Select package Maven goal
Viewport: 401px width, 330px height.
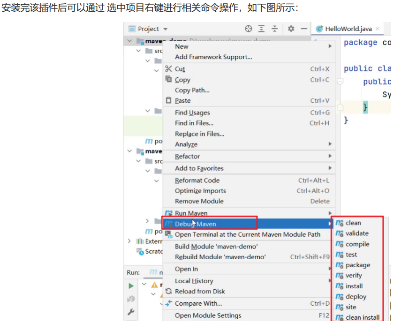pyautogui.click(x=357, y=265)
